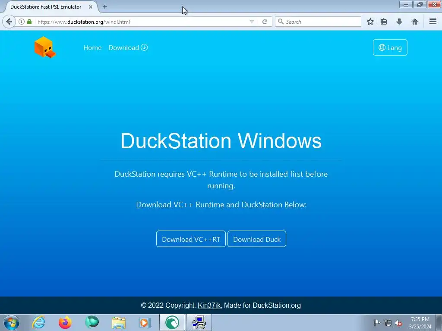This screenshot has width=442, height=331.
Task: Open the URL history dropdown arrow
Action: coord(252,22)
